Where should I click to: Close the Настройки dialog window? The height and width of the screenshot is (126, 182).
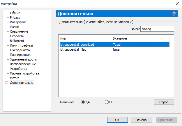177,4
